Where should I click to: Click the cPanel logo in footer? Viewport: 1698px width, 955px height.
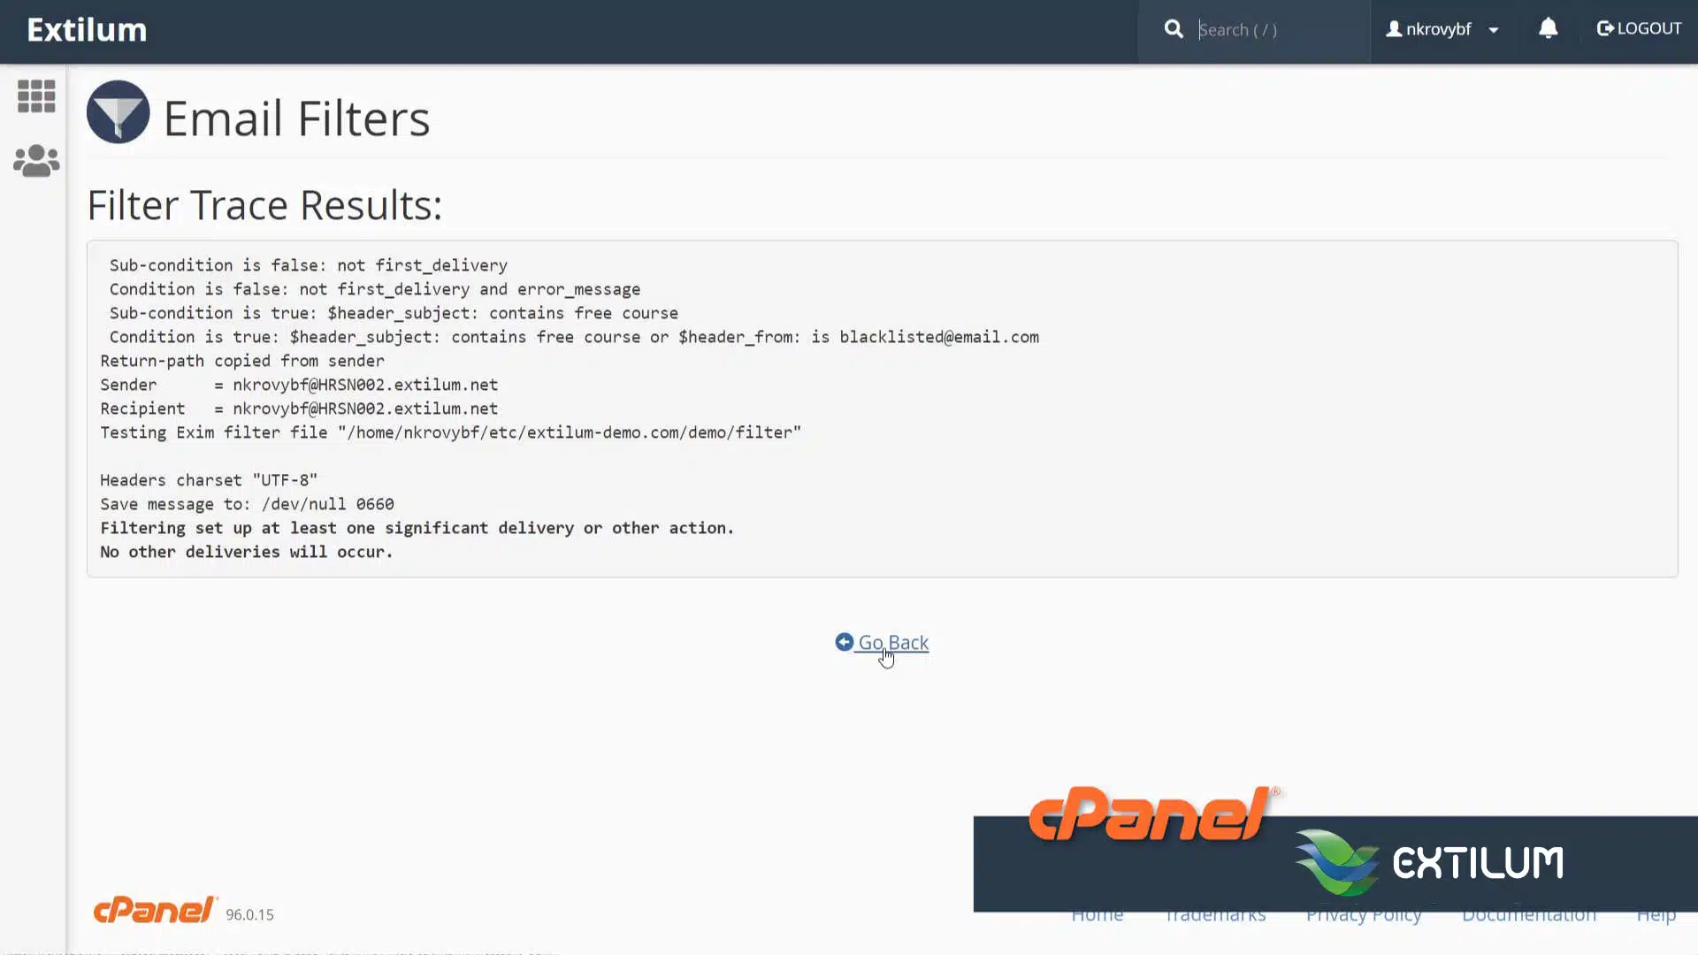tap(155, 910)
